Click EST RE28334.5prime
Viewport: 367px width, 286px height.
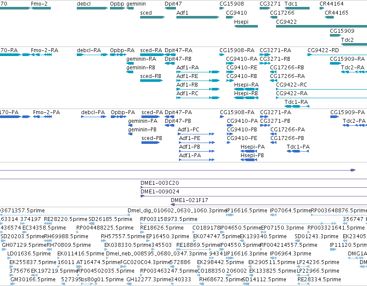303,284
